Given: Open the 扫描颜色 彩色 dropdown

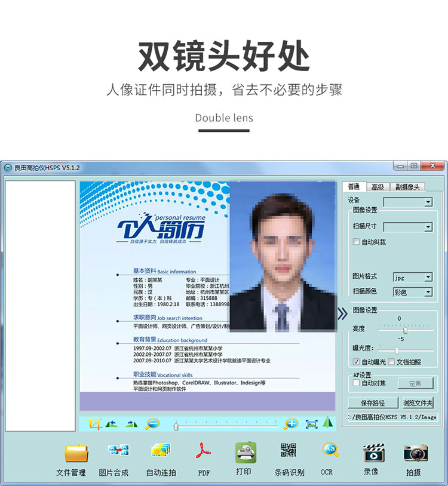Looking at the screenshot, I should pos(413,292).
